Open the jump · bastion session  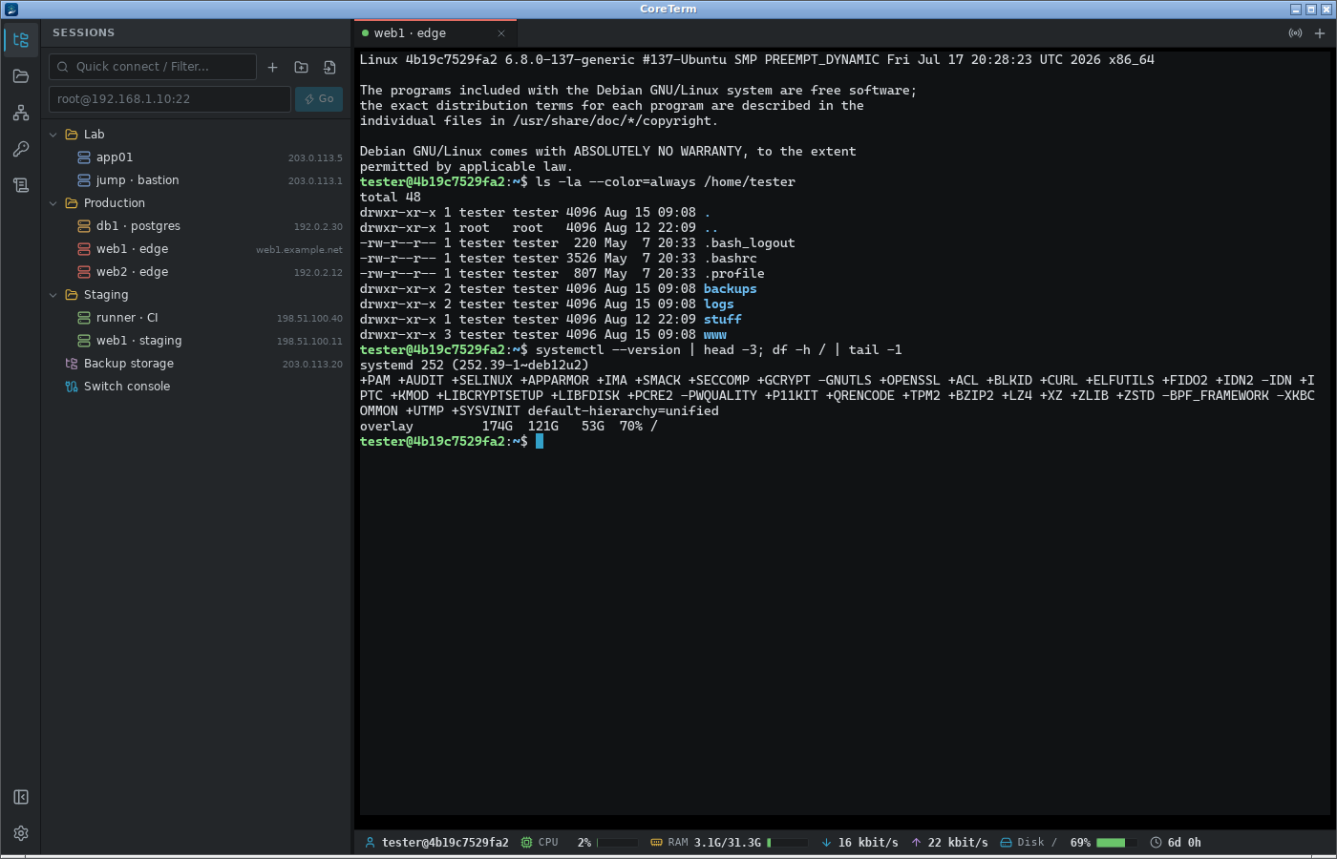pyautogui.click(x=196, y=180)
